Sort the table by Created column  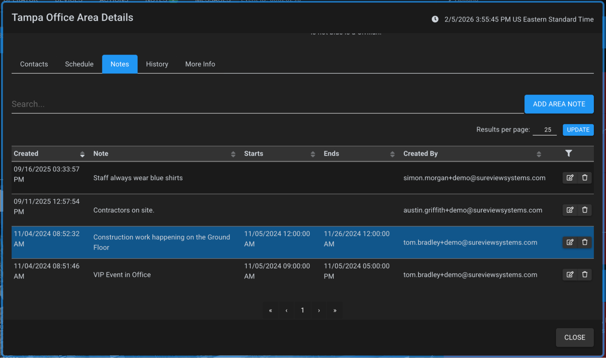[82, 154]
